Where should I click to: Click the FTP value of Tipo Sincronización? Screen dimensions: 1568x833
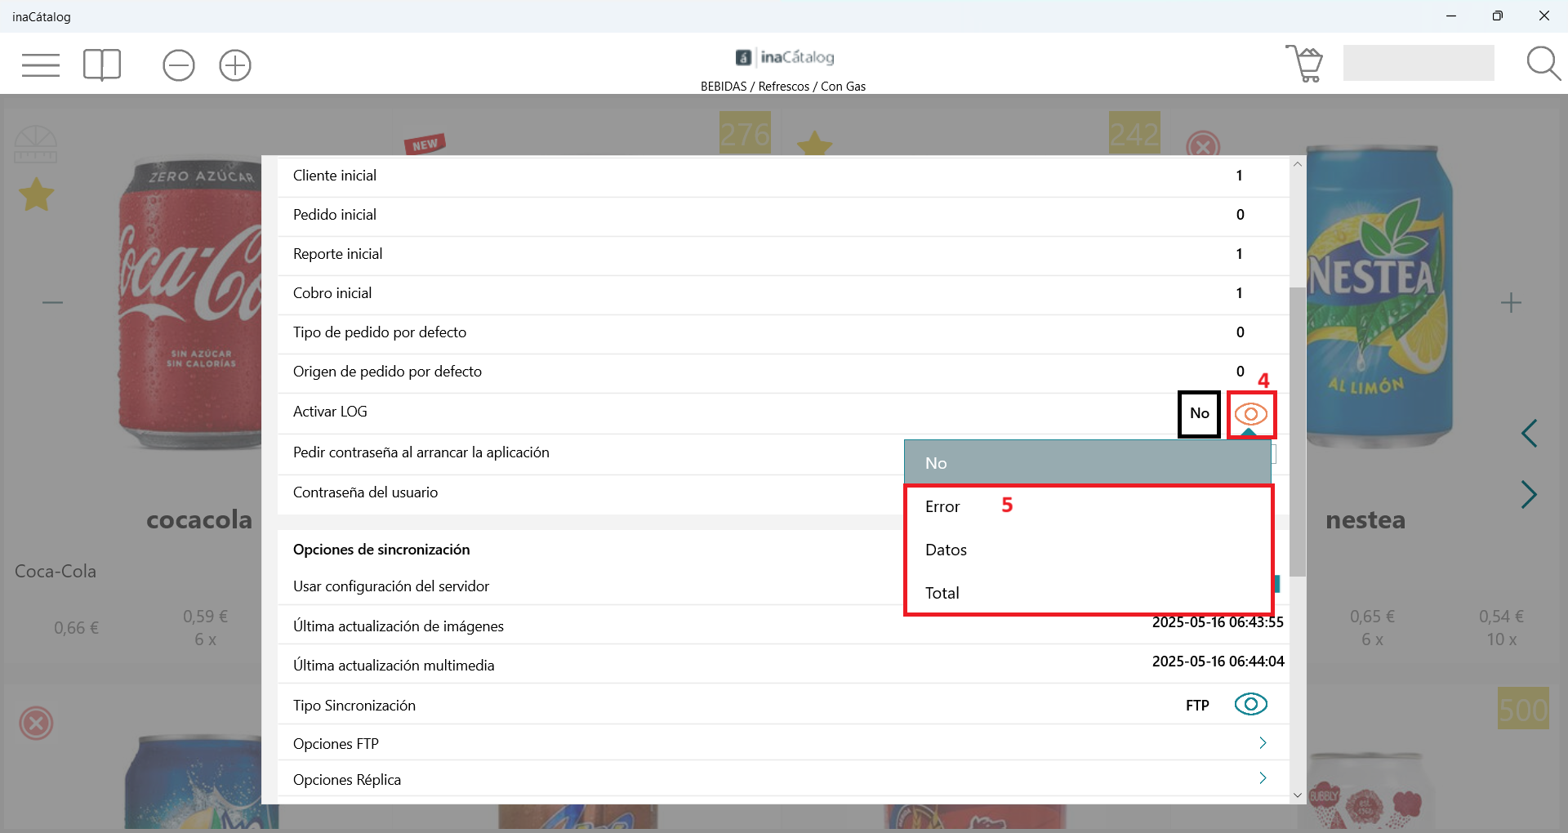click(x=1197, y=706)
